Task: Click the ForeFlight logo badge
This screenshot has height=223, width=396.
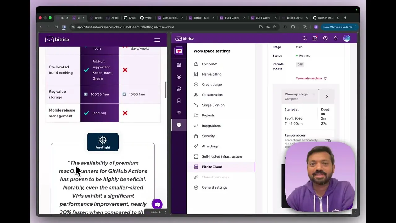Action: point(103,142)
